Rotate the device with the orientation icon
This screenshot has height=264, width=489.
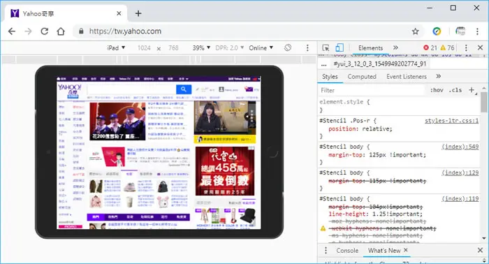pyautogui.click(x=288, y=47)
